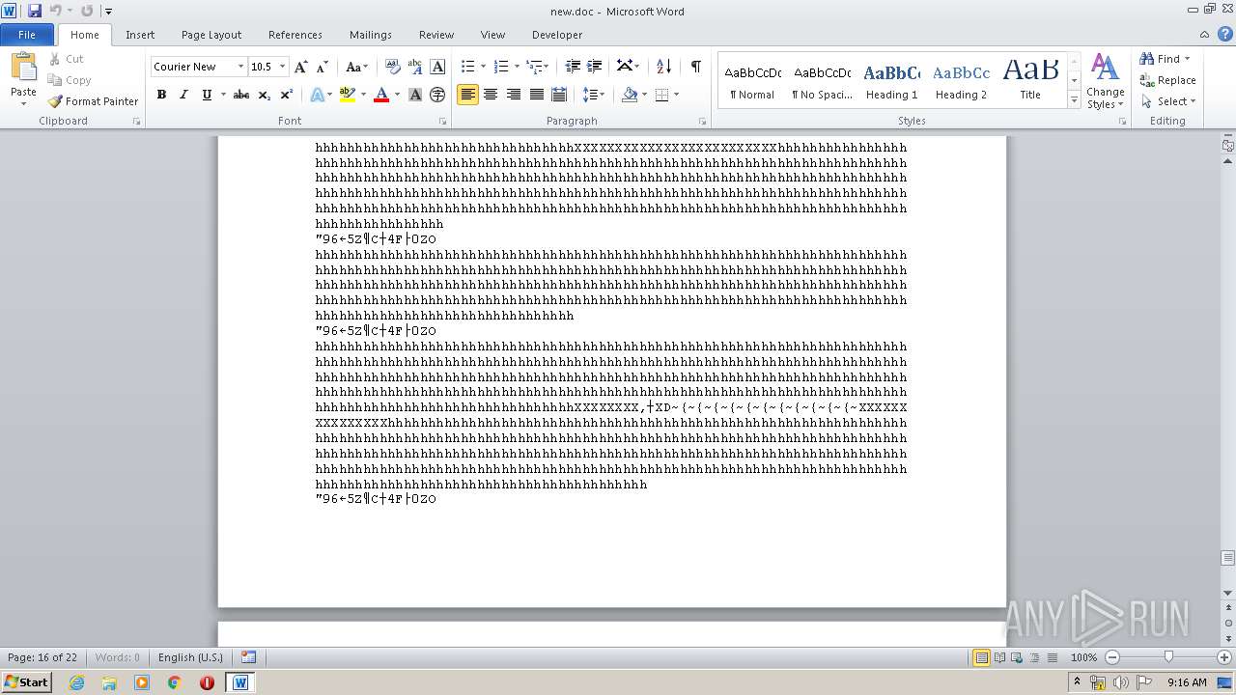Click the Zoom slider handle
This screenshot has height=695, width=1236.
pyautogui.click(x=1168, y=657)
